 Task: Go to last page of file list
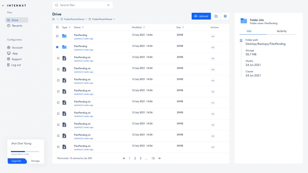tap(159, 158)
